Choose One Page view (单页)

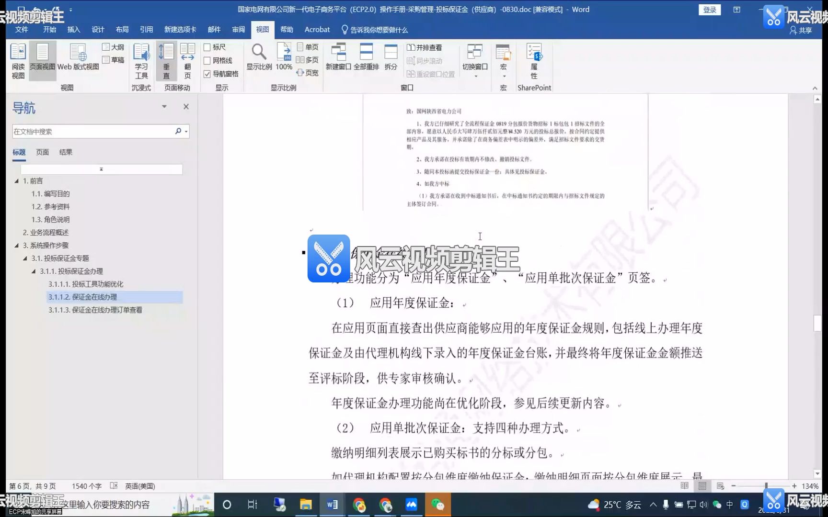tap(307, 47)
